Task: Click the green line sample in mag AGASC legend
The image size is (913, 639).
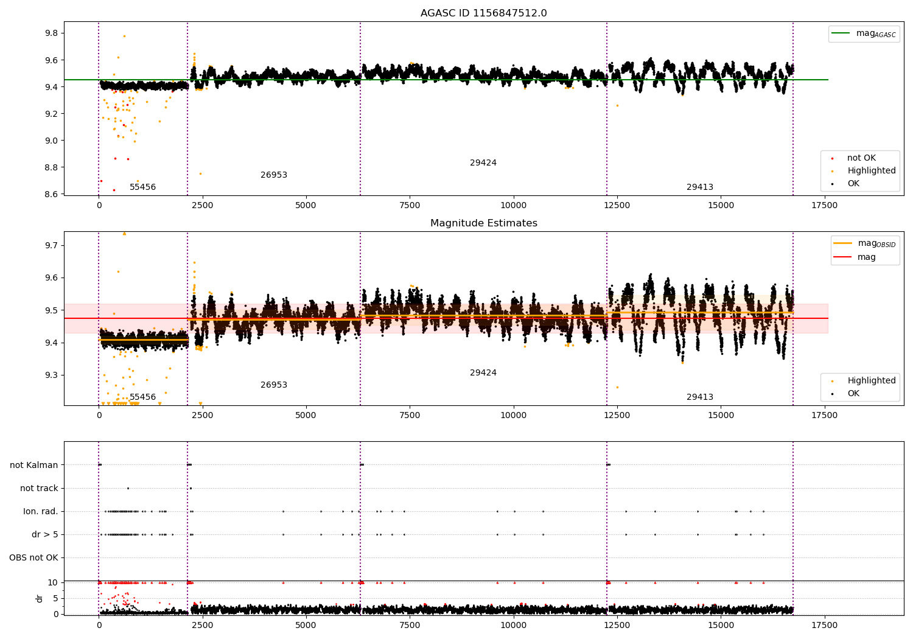Action: point(841,33)
